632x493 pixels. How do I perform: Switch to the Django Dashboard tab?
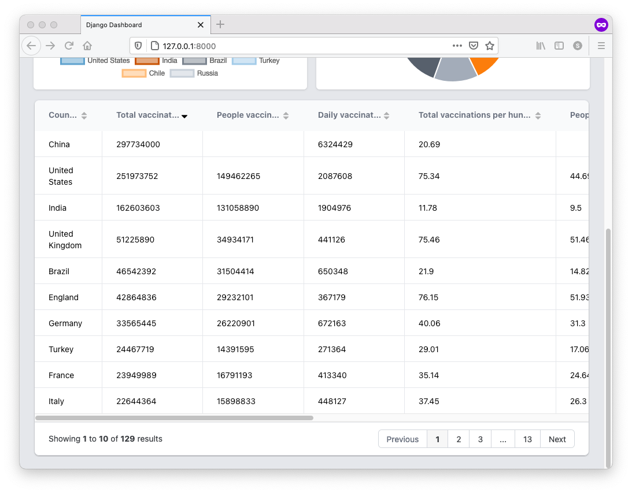point(139,25)
